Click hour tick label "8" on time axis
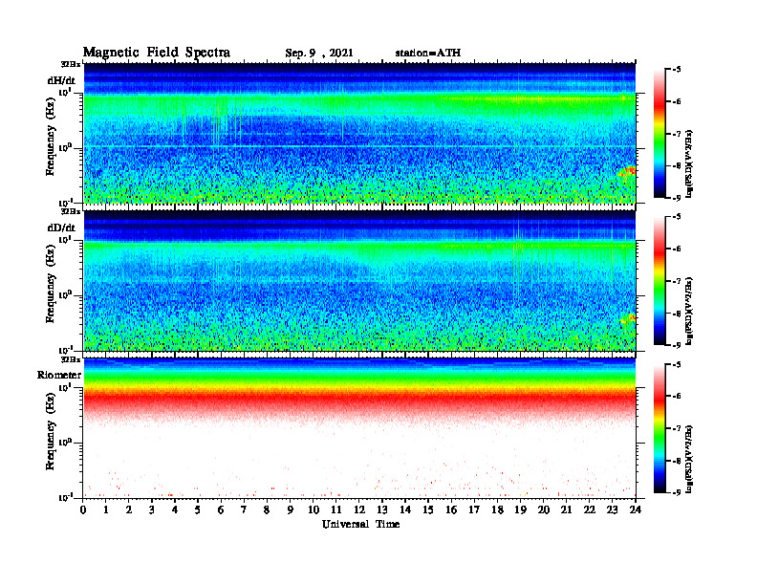Screen dimensions: 757x585 267,509
